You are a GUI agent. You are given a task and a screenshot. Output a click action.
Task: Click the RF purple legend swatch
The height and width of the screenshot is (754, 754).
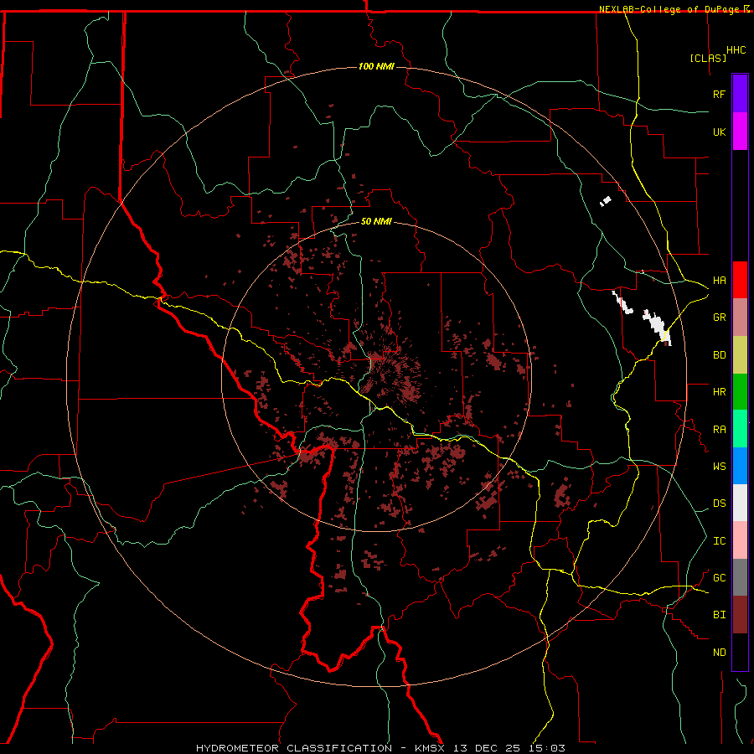(740, 94)
